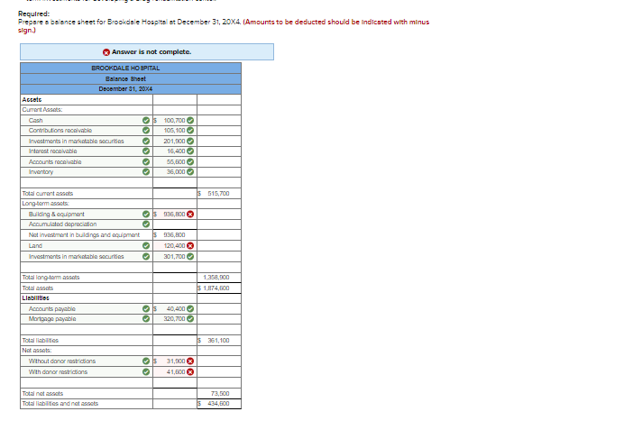Click the Net investment in buildings and equipment label
624x439 pixels.
point(84,234)
